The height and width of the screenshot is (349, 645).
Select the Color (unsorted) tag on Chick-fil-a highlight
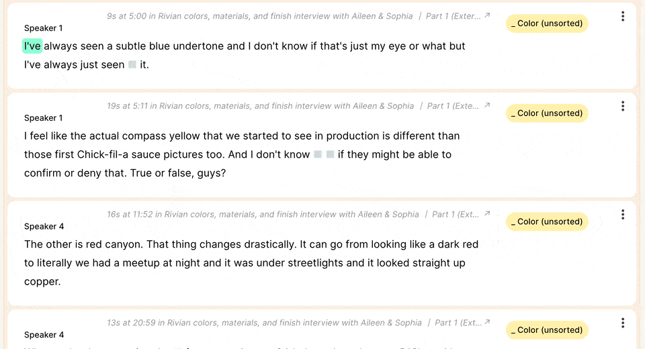547,113
